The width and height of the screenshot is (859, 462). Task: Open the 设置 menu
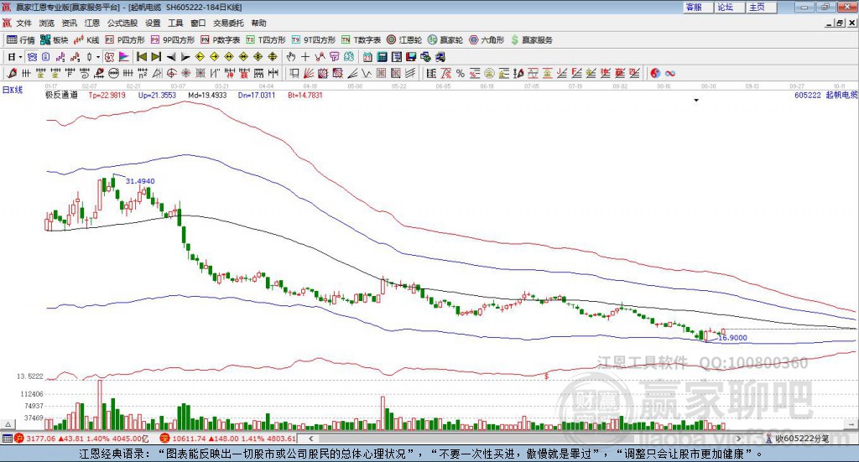pos(153,23)
